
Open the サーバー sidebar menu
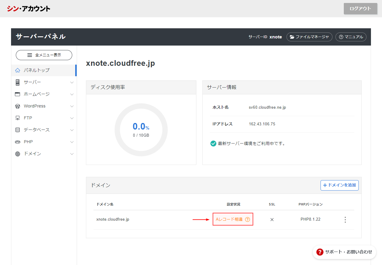pyautogui.click(x=44, y=82)
